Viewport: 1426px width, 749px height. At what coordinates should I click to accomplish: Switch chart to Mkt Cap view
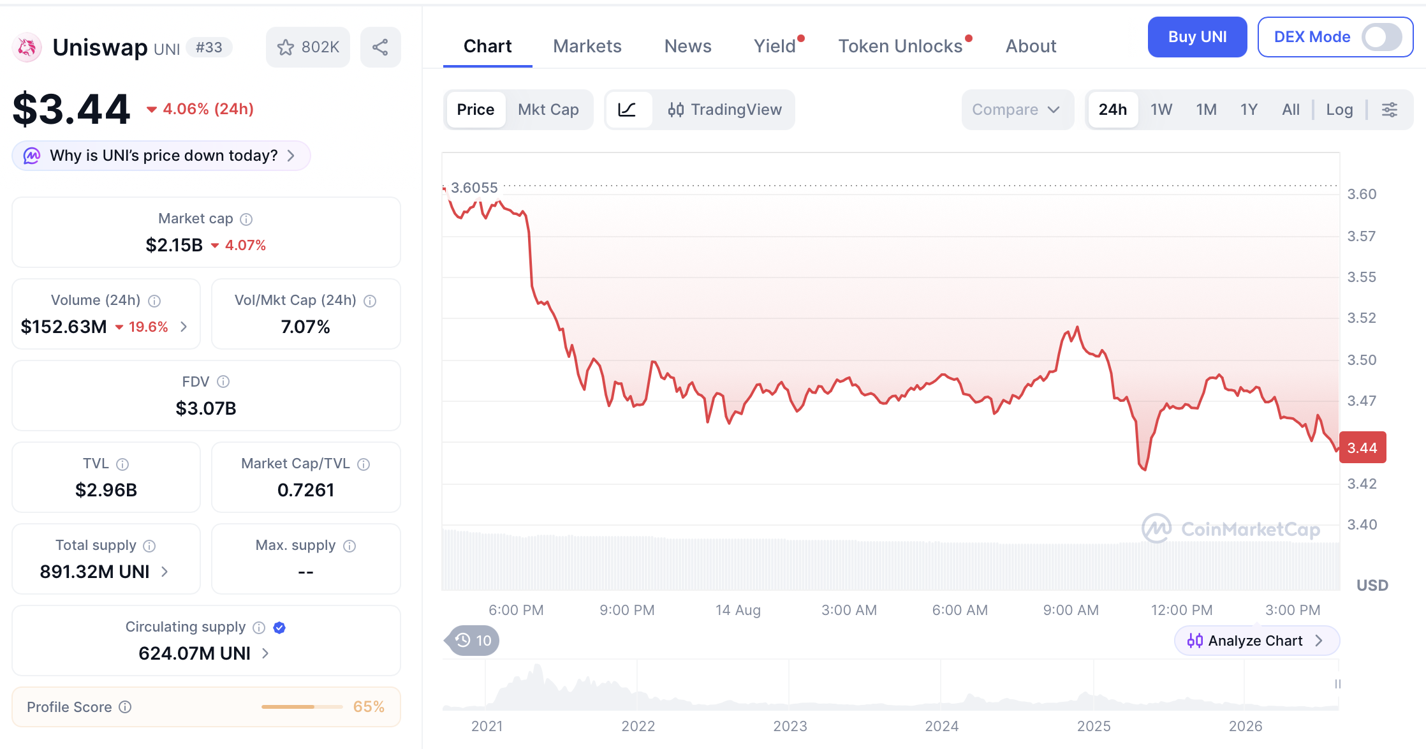pyautogui.click(x=548, y=110)
